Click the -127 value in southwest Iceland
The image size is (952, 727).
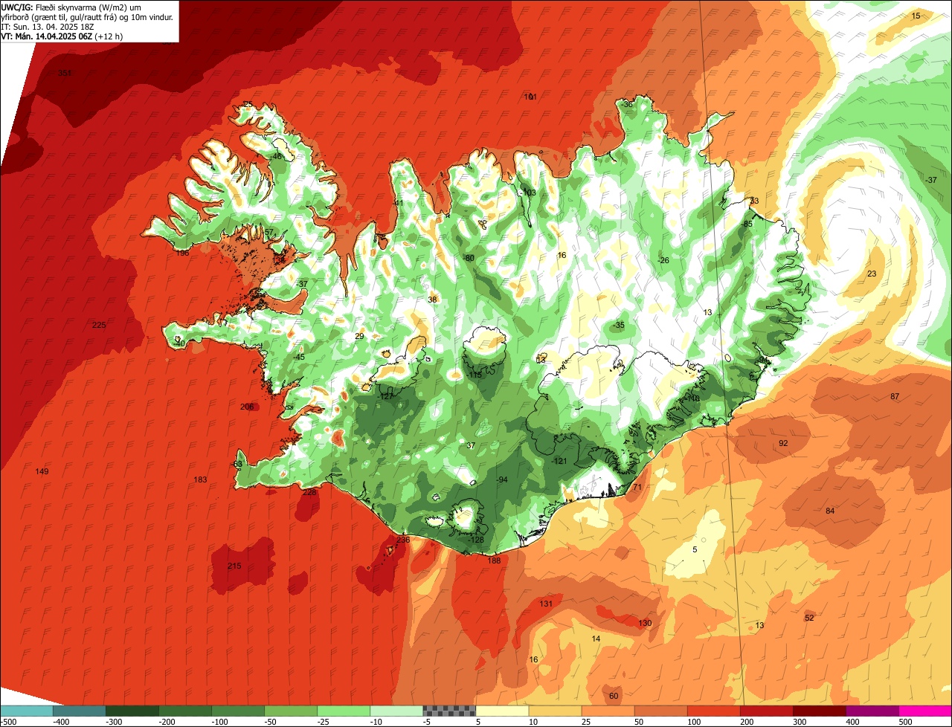click(x=385, y=396)
